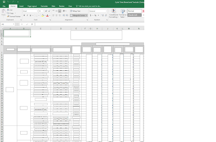Viewport: 216px width, 142px height.
Task: Increase decimal places
Action: [x=103, y=15]
